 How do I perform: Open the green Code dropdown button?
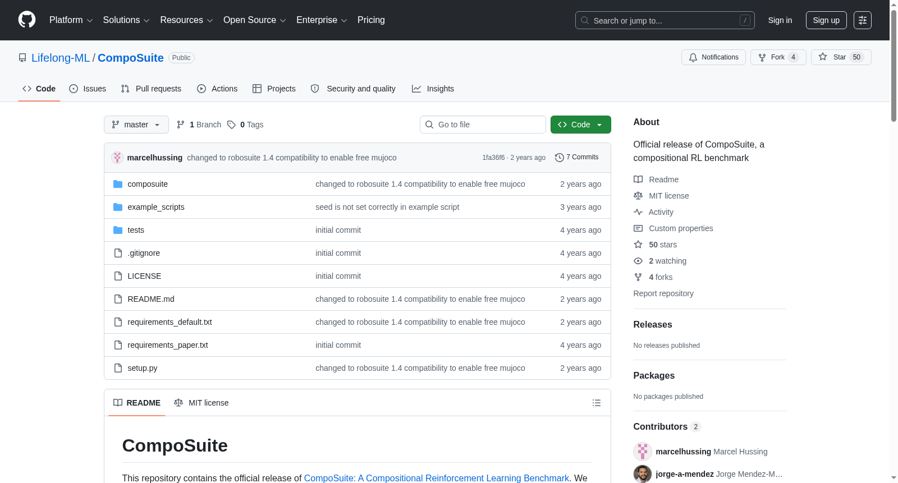coord(581,125)
